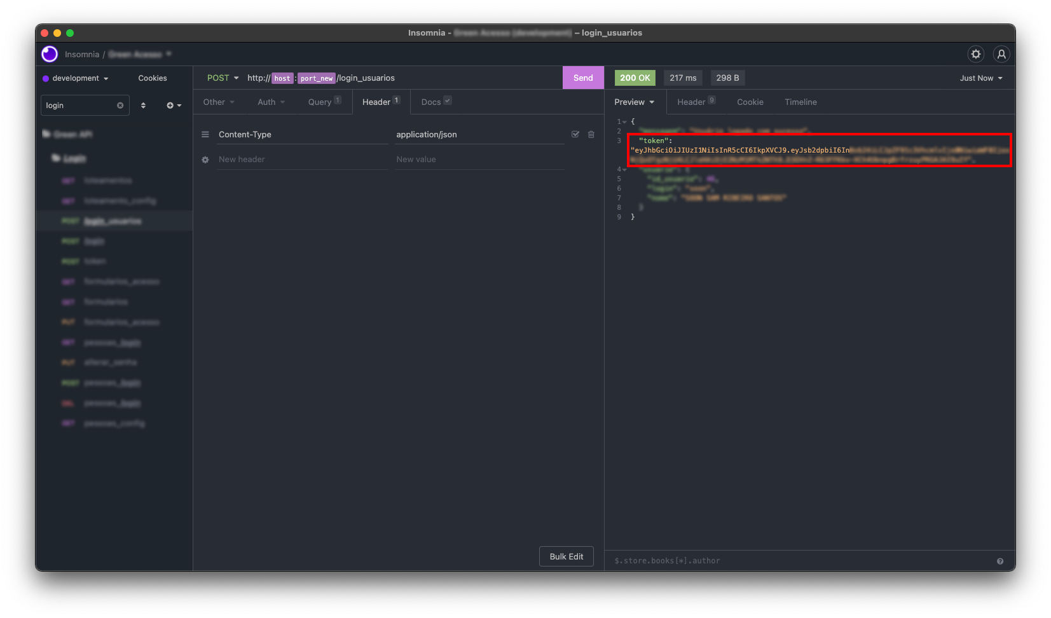Toggle the Content-Type header checkbox
1051x618 pixels.
(x=575, y=134)
